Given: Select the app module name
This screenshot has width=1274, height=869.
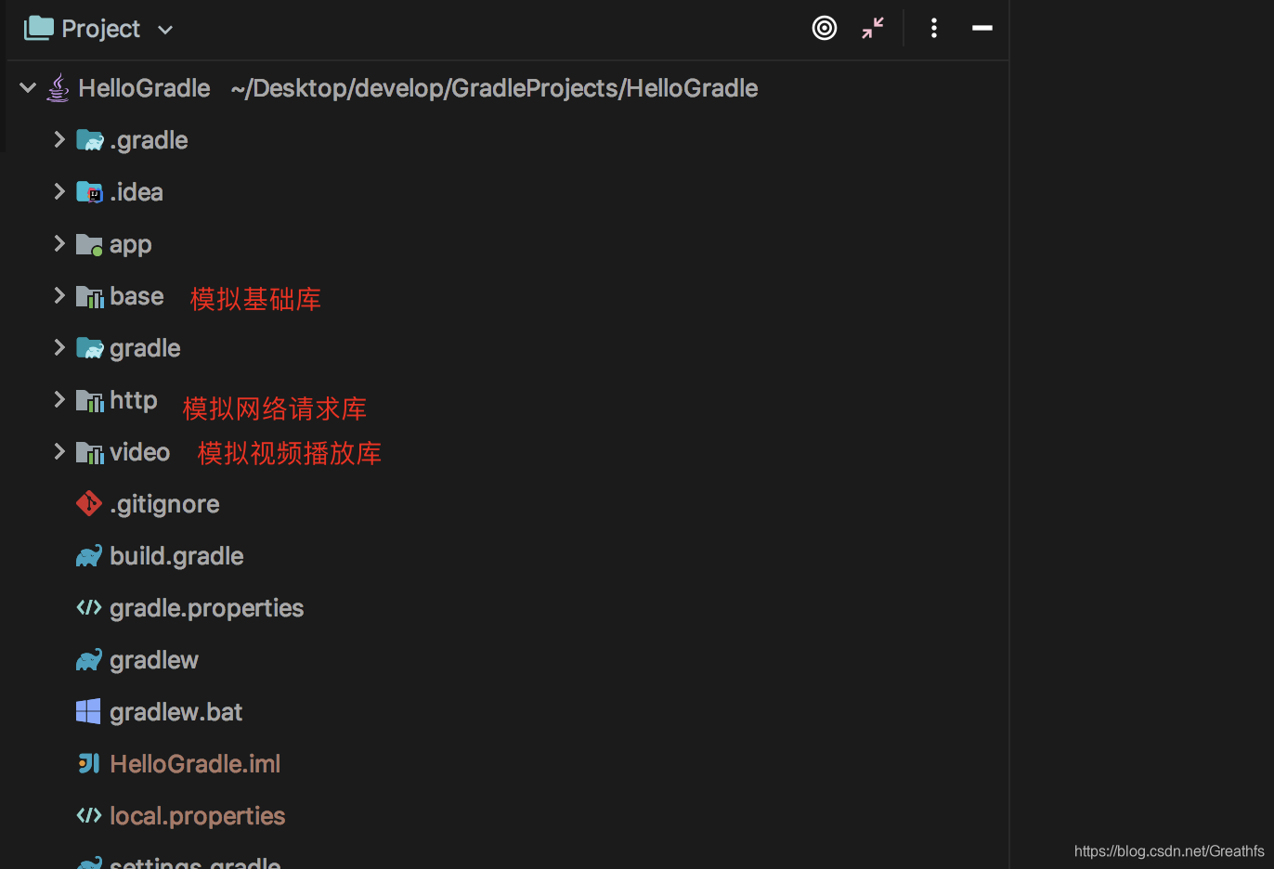Looking at the screenshot, I should [130, 245].
